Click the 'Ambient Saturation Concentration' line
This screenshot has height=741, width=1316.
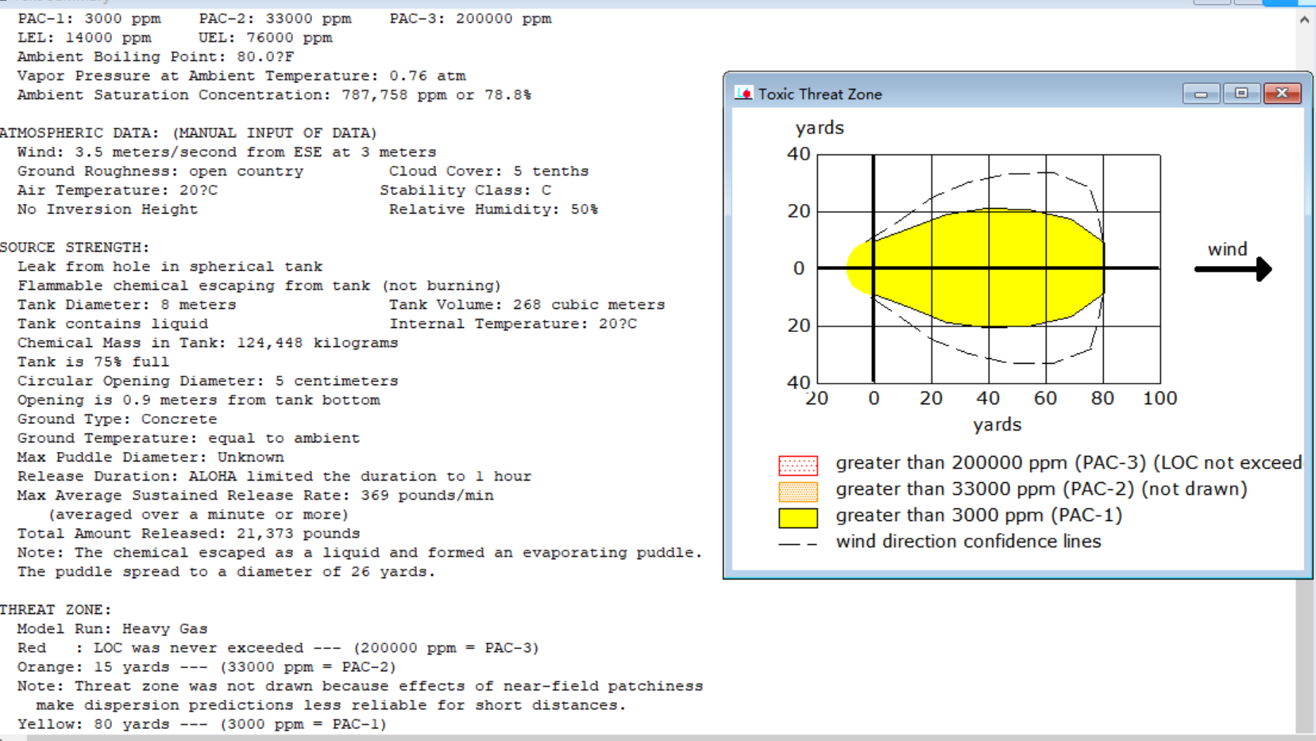pos(275,95)
